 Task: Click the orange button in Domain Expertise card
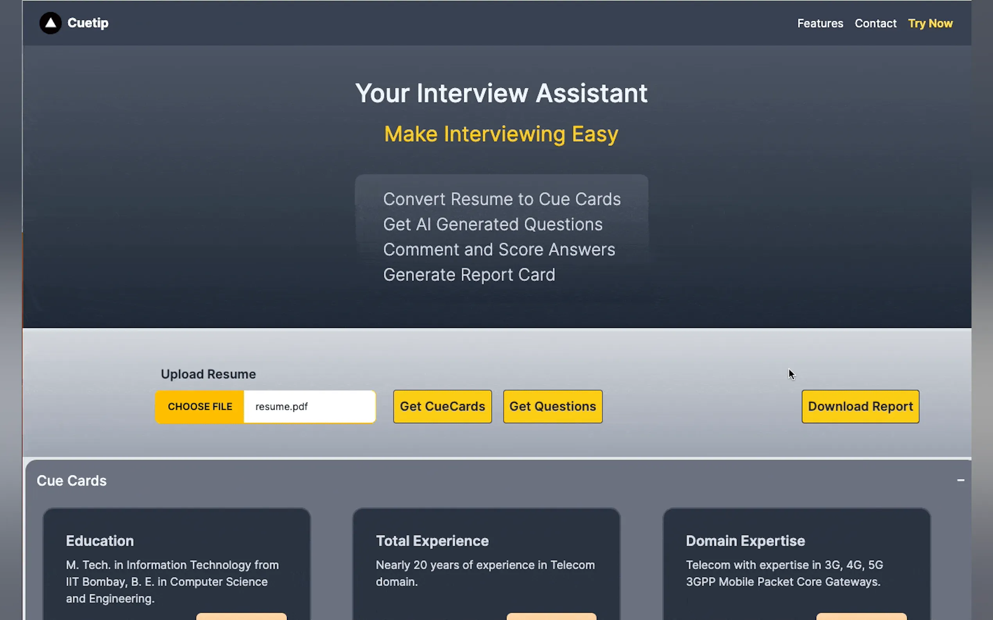861,616
